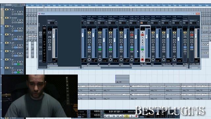Click fader of left Creative ASIO input channel

click(53, 36)
